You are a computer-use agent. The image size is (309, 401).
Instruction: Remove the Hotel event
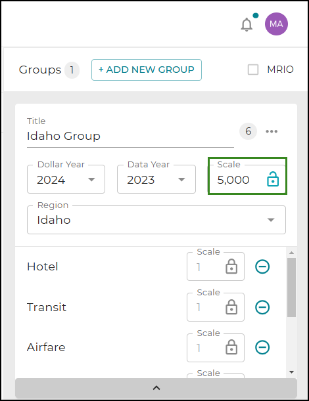tap(262, 266)
